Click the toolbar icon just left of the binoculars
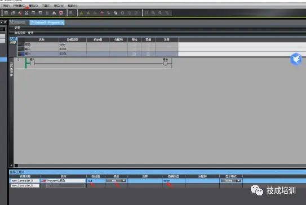Screen dimensions: 306x205 click(x=47, y=13)
